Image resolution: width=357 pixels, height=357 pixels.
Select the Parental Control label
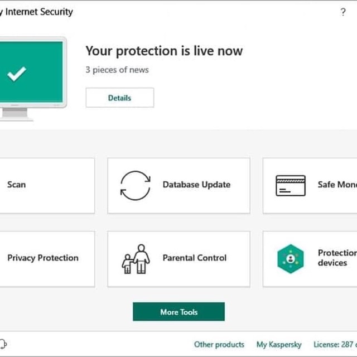195,258
